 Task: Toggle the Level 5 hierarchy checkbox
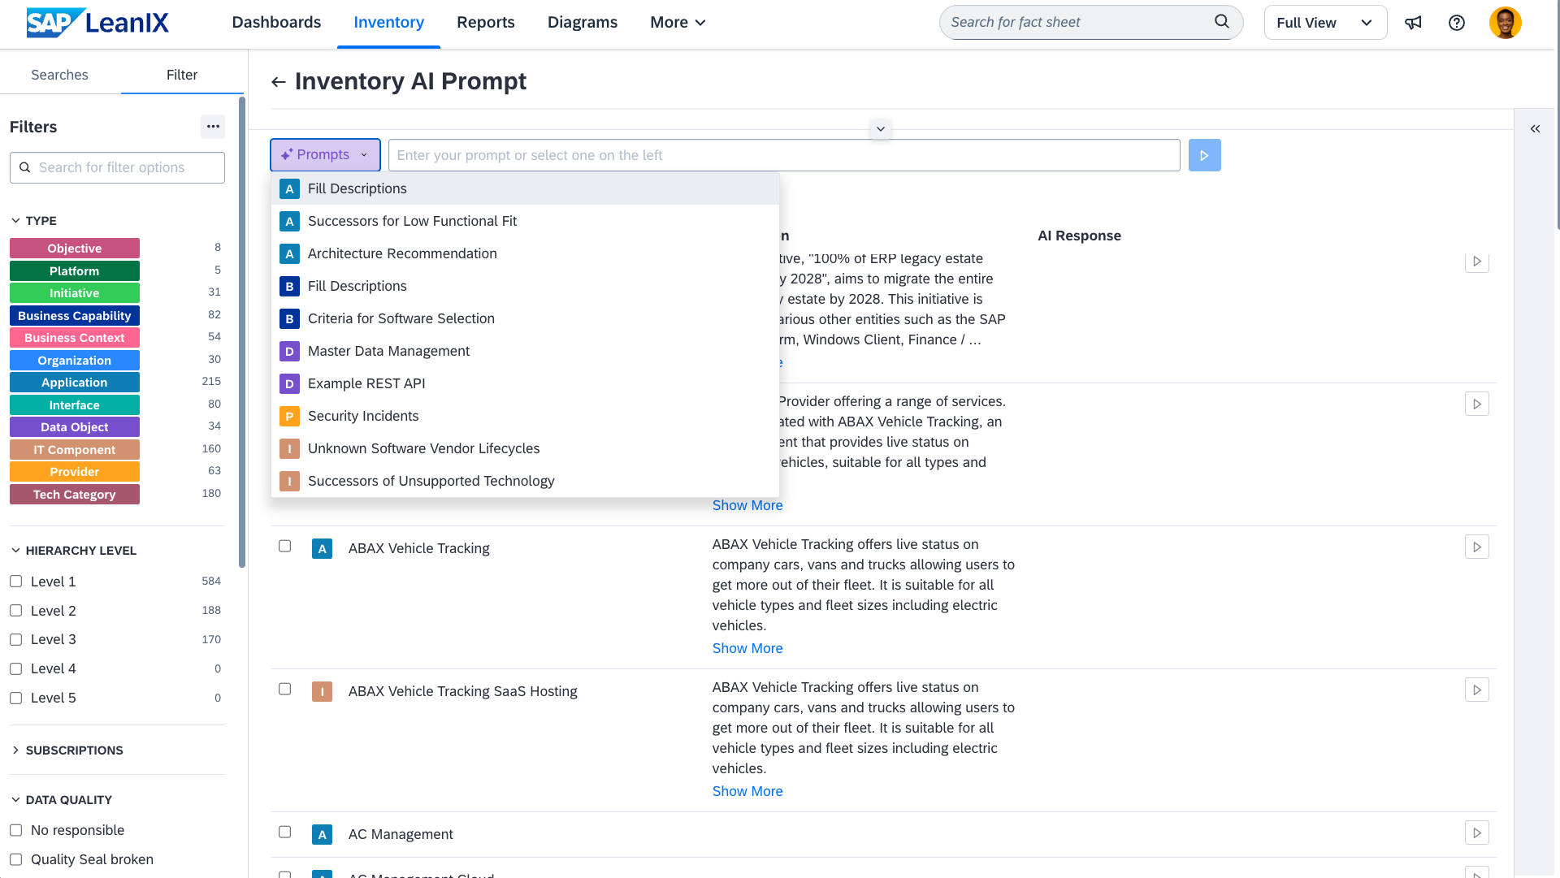pos(15,699)
